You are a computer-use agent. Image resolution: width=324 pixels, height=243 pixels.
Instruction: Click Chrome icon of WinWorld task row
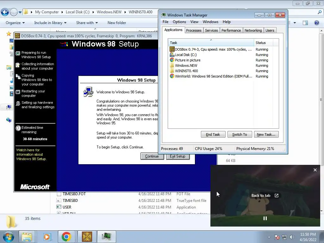(x=172, y=76)
